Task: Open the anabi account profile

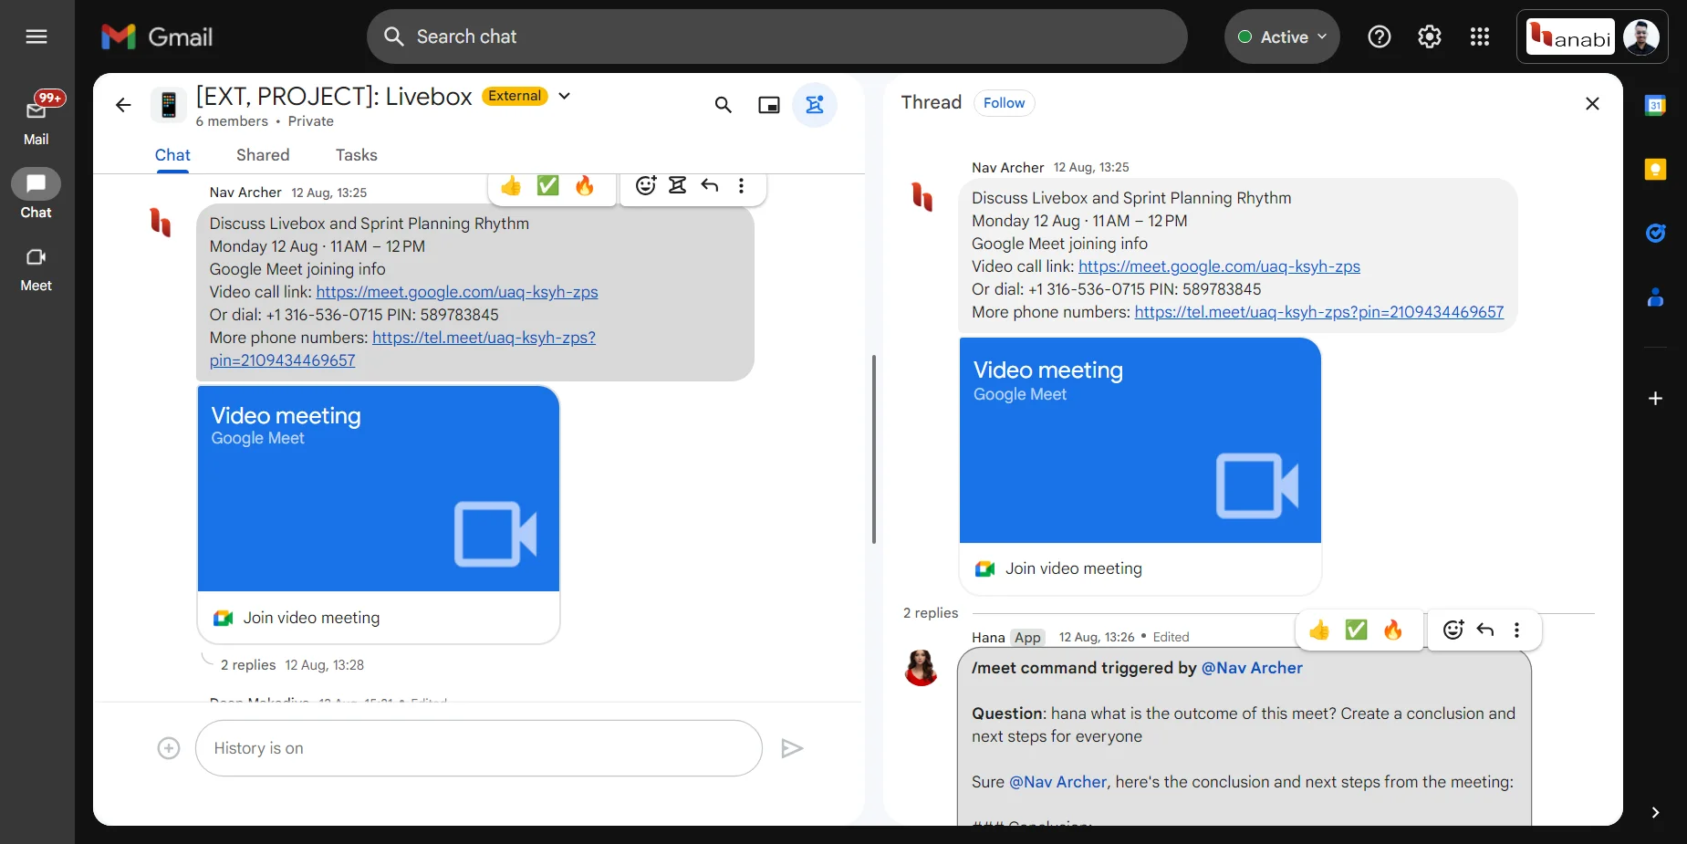Action: point(1592,36)
